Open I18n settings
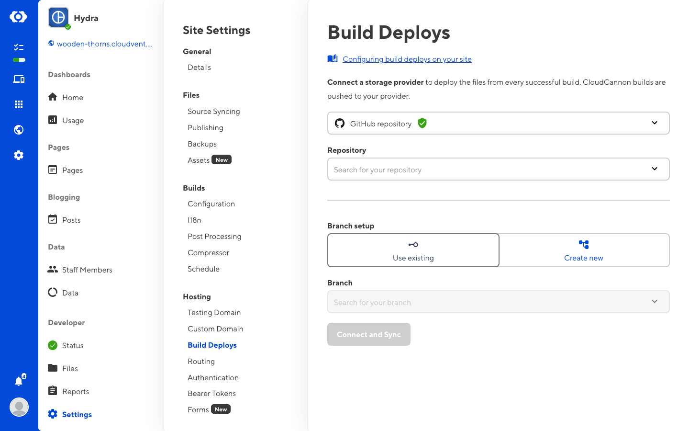This screenshot has height=431, width=689. (x=194, y=220)
